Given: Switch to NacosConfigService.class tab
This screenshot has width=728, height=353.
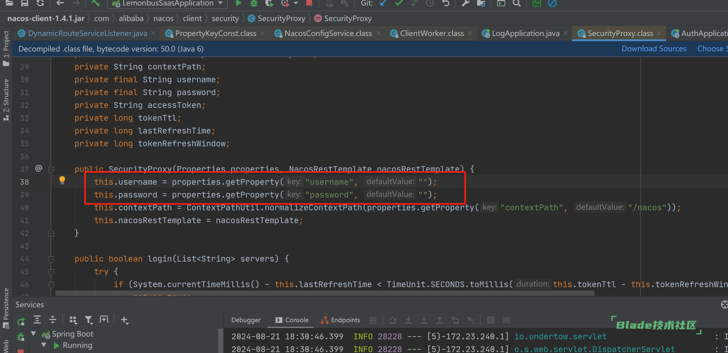Looking at the screenshot, I should tap(328, 33).
